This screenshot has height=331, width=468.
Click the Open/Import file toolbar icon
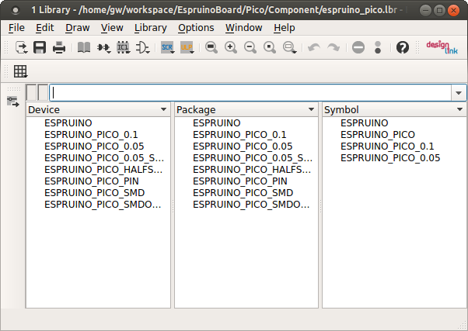point(22,47)
